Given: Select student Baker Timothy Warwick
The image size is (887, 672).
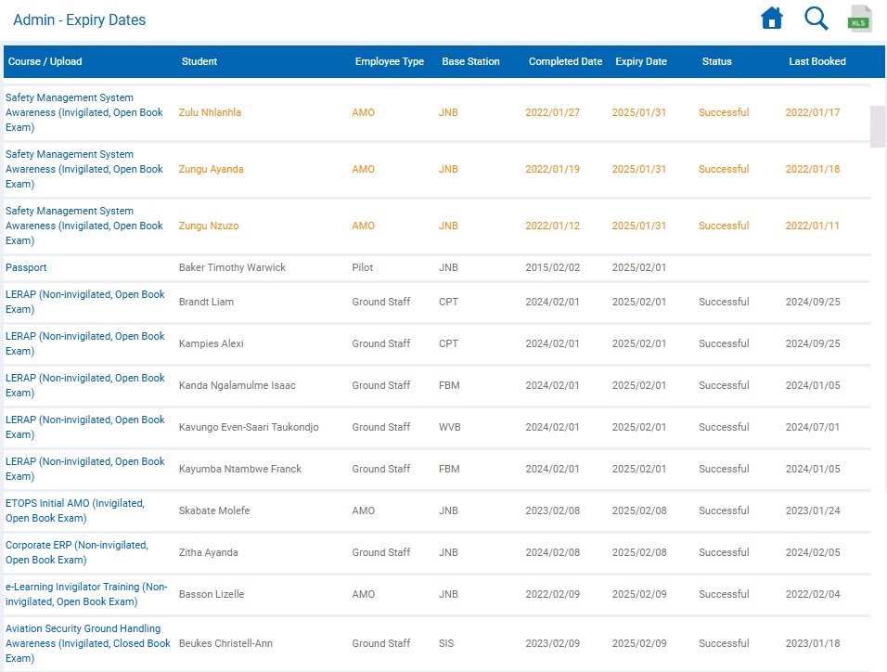Looking at the screenshot, I should pyautogui.click(x=233, y=268).
